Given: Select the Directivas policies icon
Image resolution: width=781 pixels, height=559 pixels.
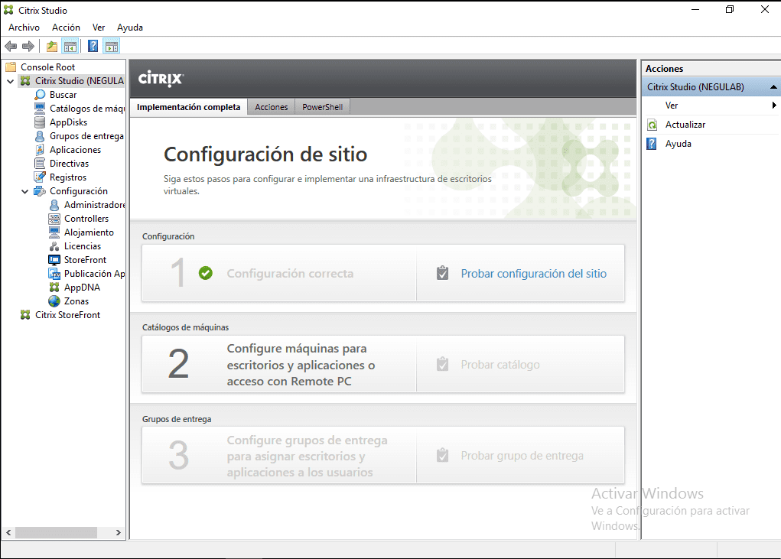Looking at the screenshot, I should 41,163.
